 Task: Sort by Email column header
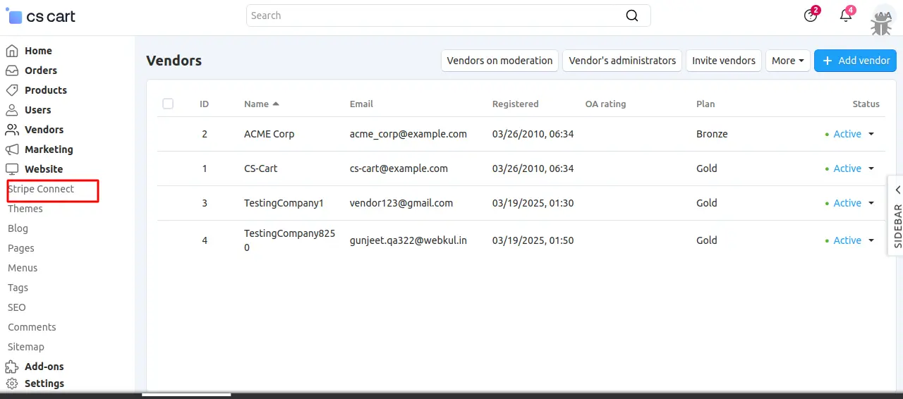(x=361, y=104)
